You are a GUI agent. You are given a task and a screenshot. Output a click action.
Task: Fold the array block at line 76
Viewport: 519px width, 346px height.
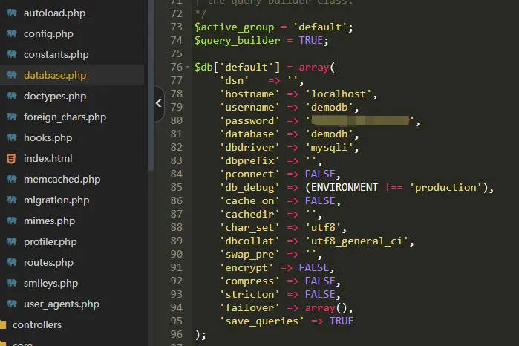pos(187,68)
